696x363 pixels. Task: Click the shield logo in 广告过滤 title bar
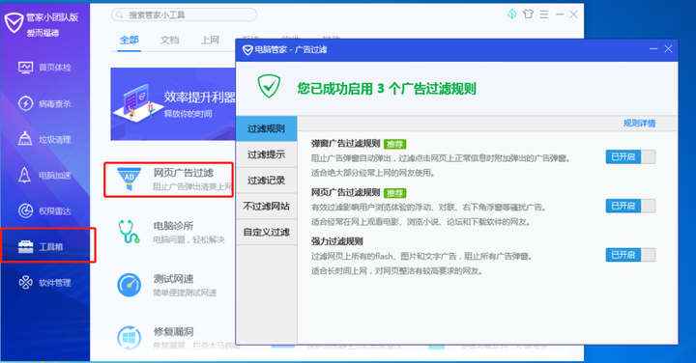pyautogui.click(x=247, y=49)
